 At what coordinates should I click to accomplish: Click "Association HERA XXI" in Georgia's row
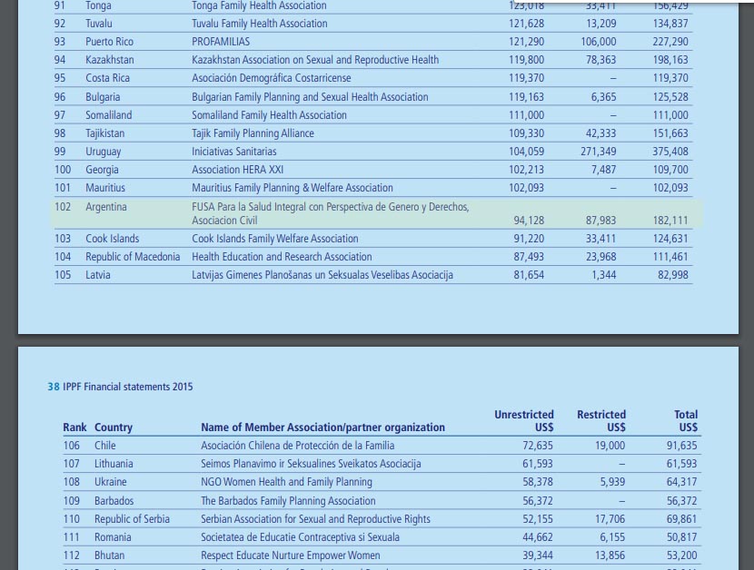click(238, 170)
